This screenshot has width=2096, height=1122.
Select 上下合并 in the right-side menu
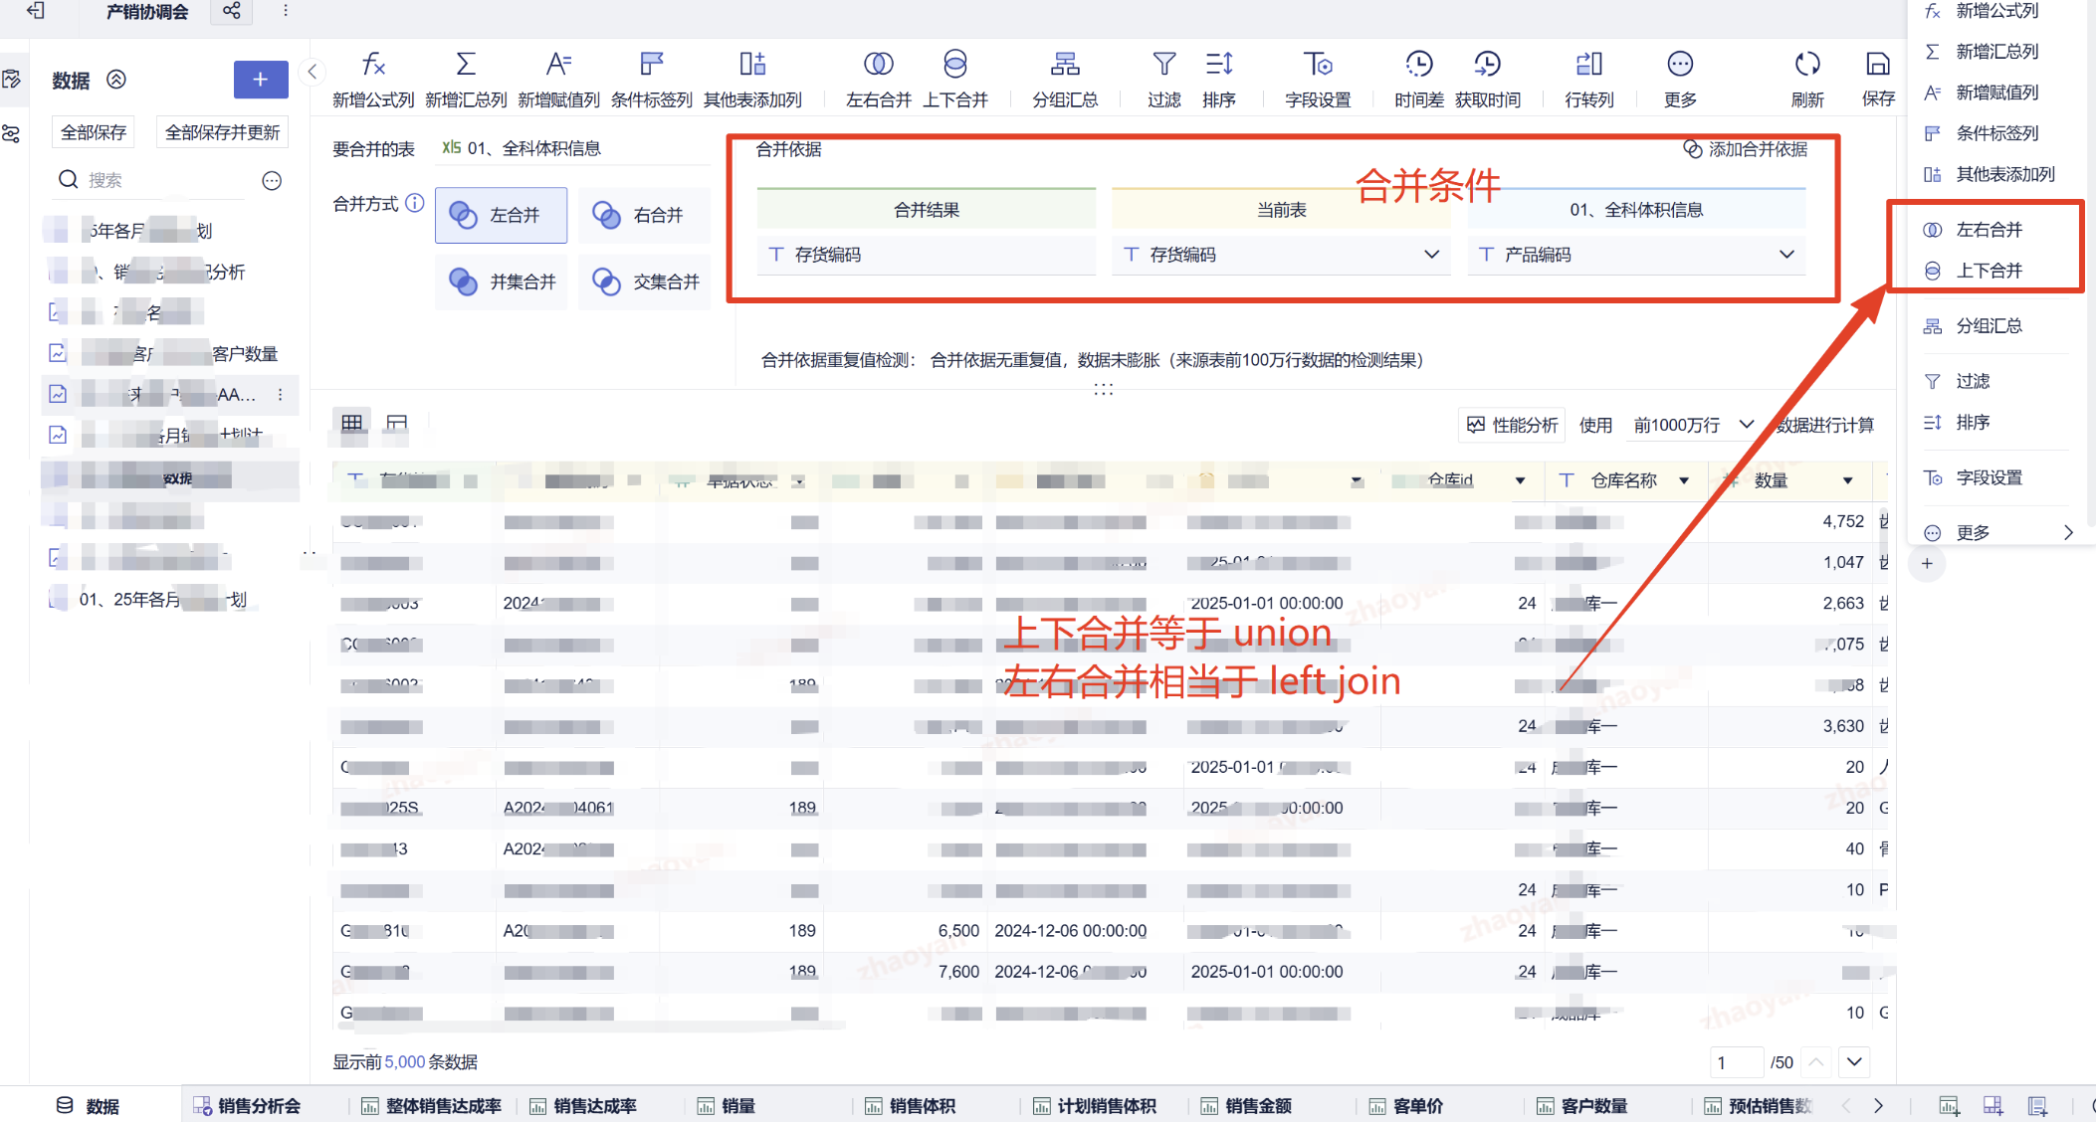point(1988,271)
